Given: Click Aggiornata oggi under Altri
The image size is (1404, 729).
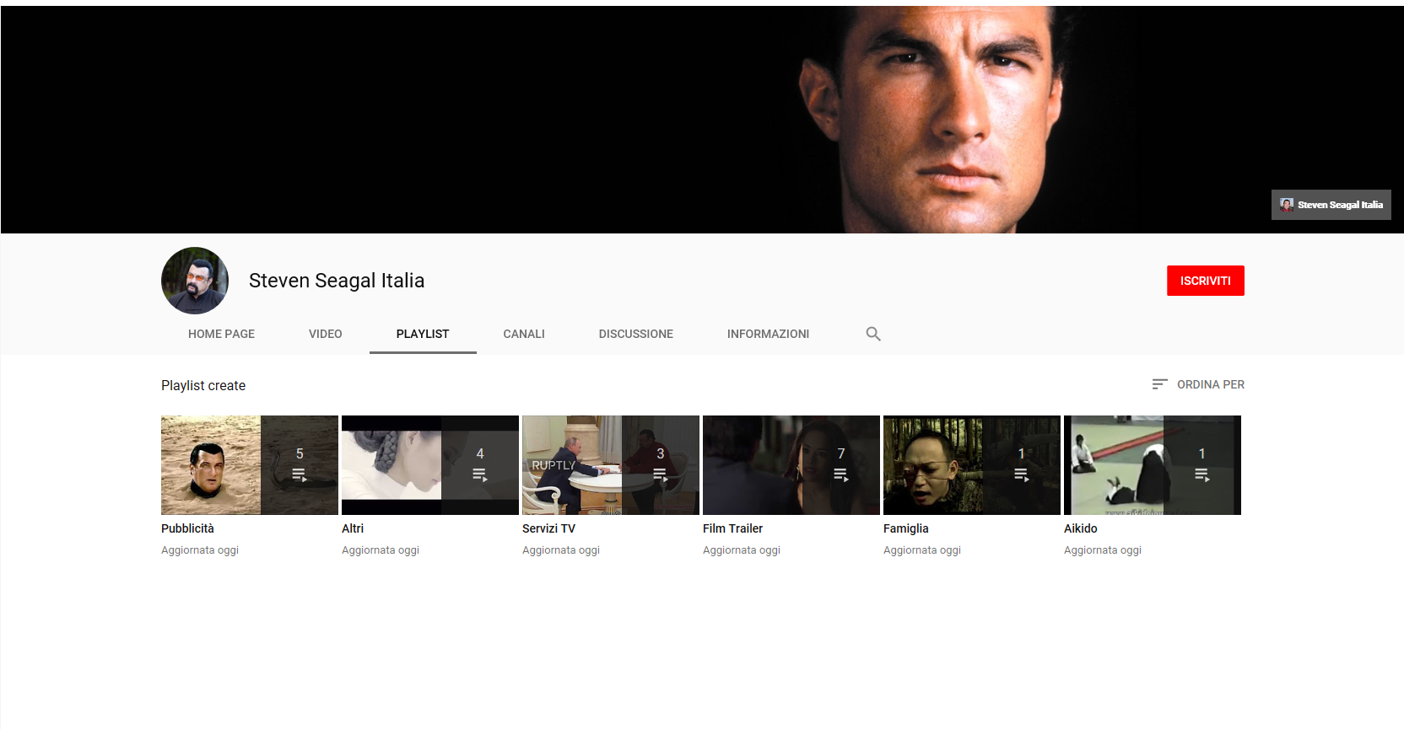Looking at the screenshot, I should click(381, 550).
